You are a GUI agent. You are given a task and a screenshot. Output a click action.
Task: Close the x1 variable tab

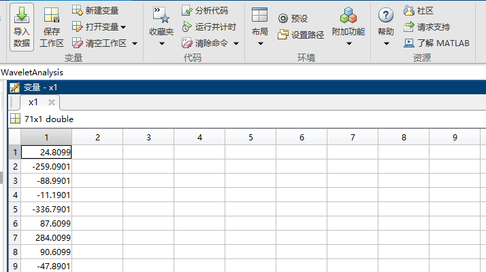coord(52,102)
